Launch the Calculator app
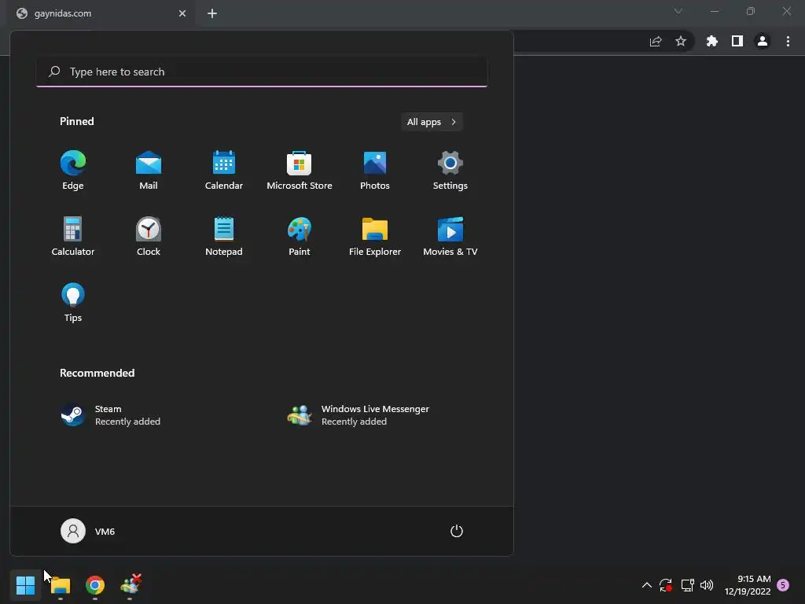Viewport: 805px width, 604px height. coord(73,237)
